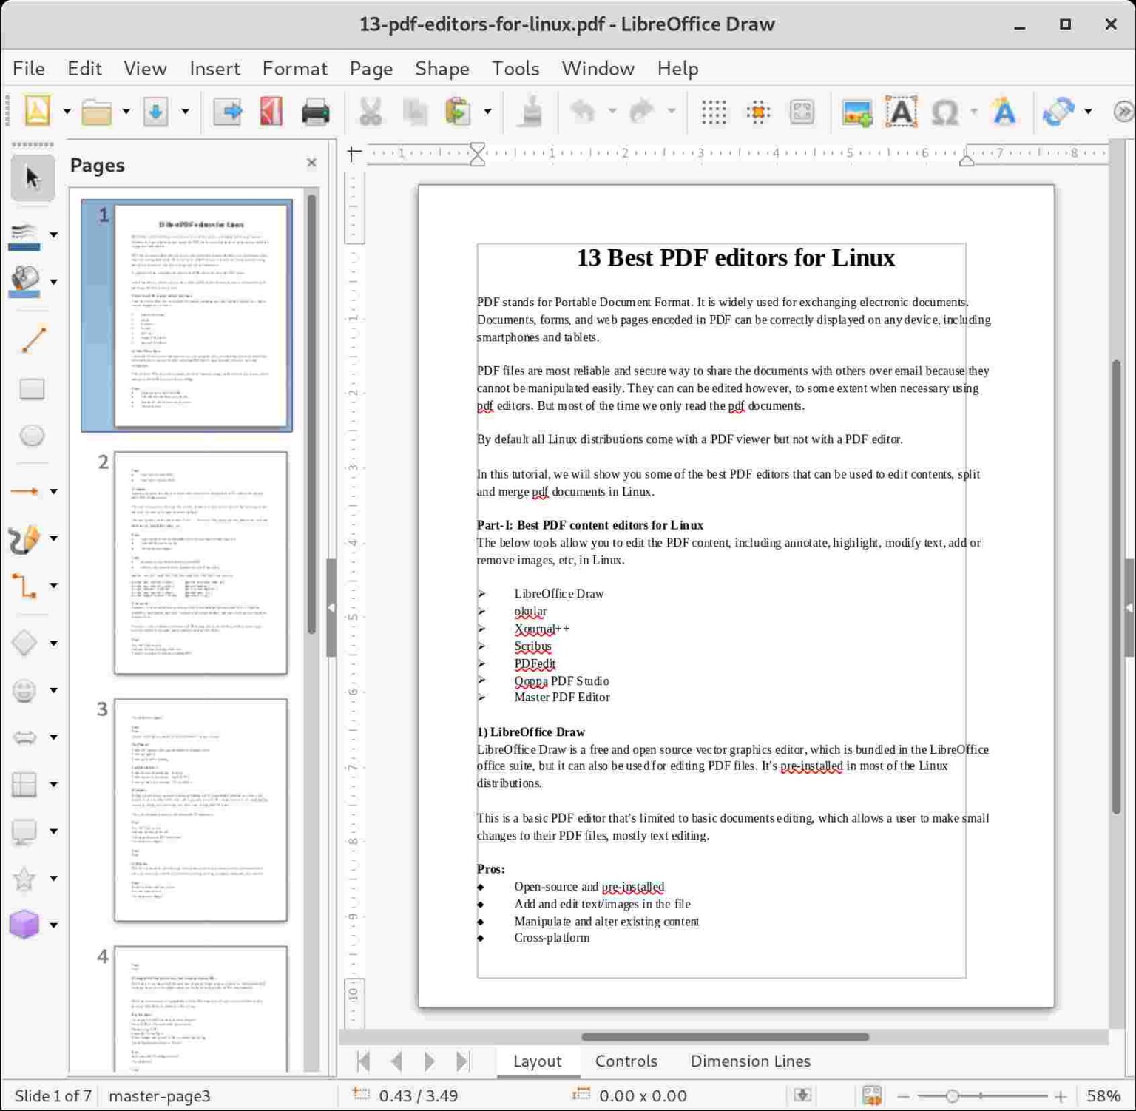1136x1111 pixels.
Task: Adjust the zoom slider
Action: [x=950, y=1095]
